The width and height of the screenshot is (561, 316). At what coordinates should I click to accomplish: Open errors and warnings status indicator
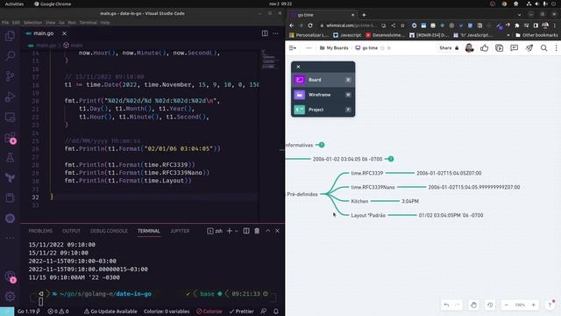pos(58,312)
